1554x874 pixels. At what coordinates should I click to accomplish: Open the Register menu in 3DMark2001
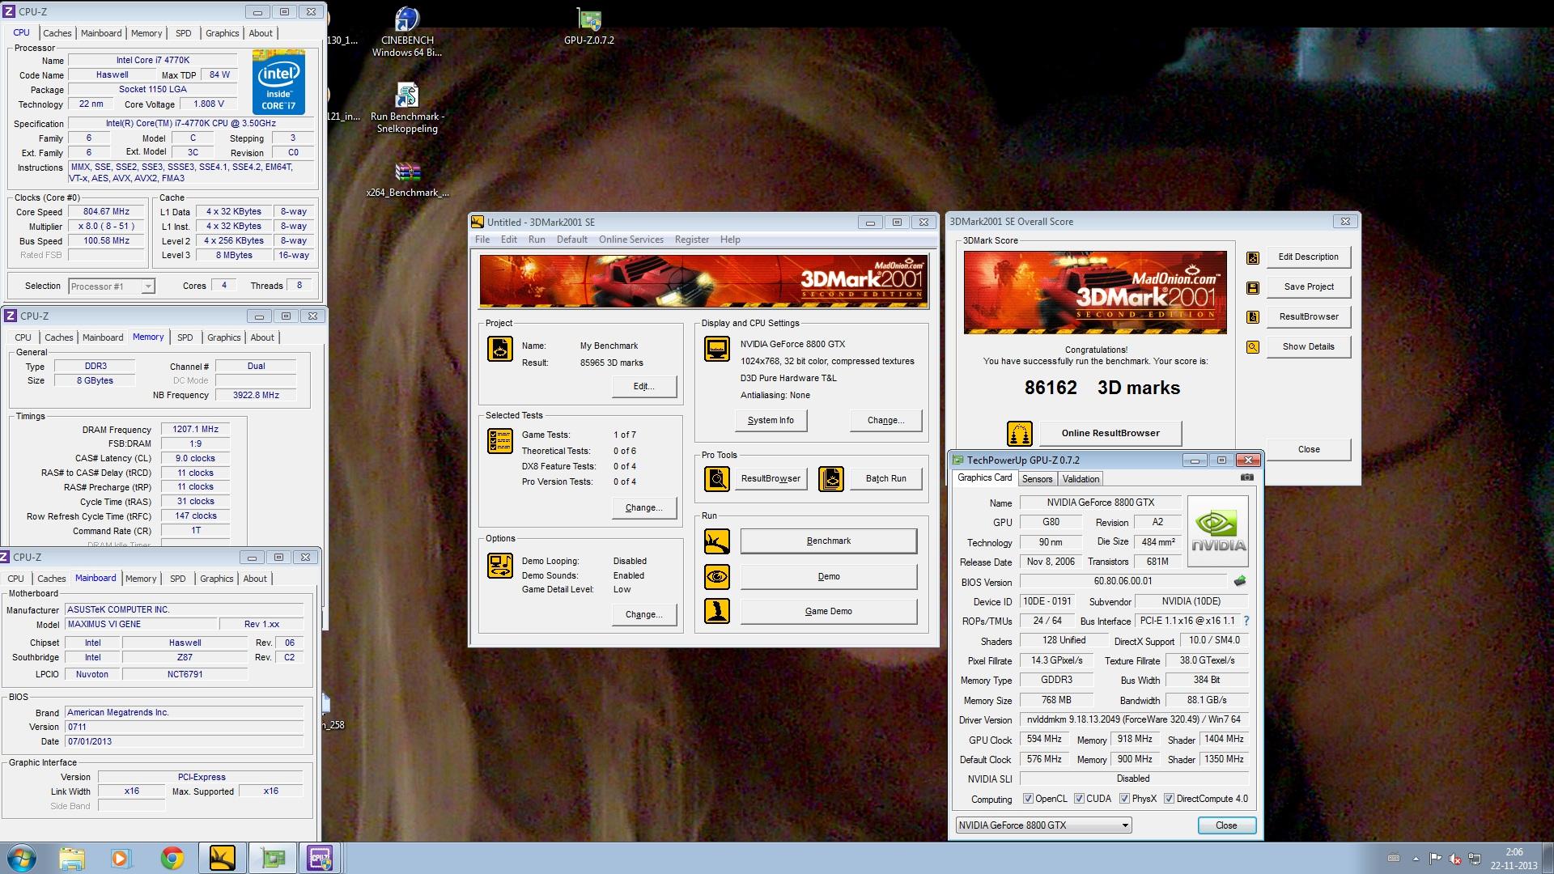(691, 240)
